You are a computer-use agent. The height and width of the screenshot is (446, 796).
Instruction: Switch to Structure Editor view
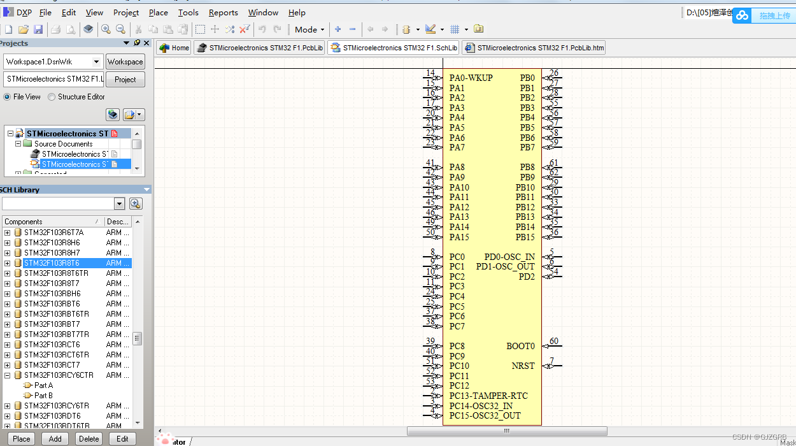(x=50, y=97)
